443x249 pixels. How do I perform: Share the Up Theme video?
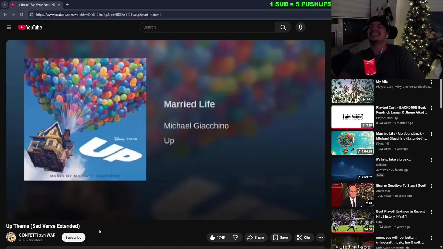(255, 237)
